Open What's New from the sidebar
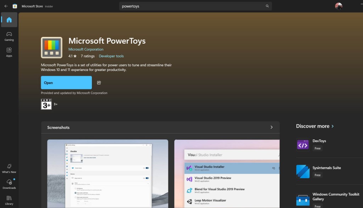363x208 pixels. tap(9, 167)
